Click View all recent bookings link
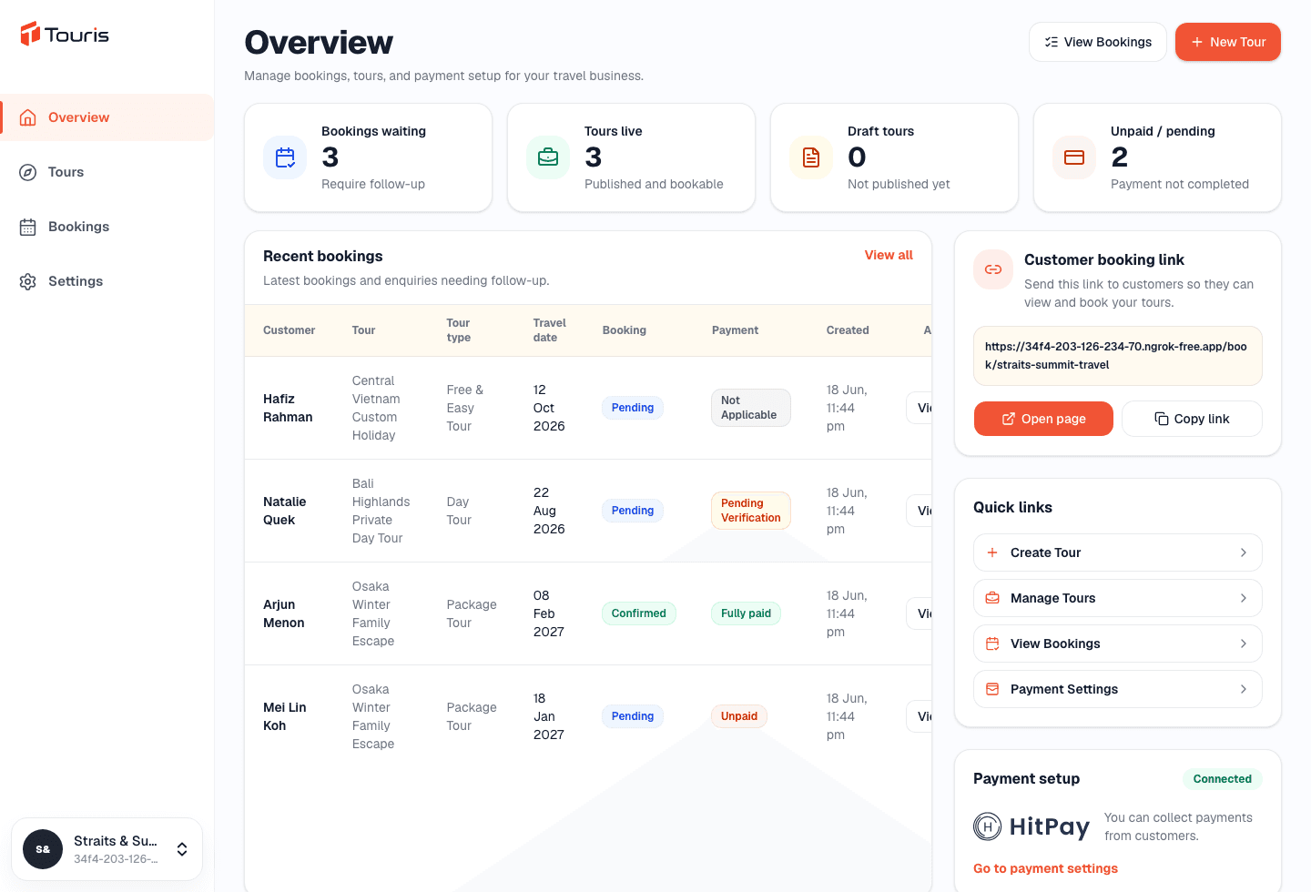This screenshot has width=1311, height=892. 889,255
